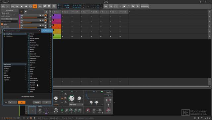
Task: Click Show Help in modulator inspector
Action: coord(10,19)
